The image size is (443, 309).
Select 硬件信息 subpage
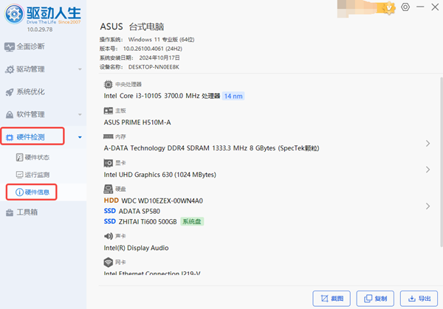click(37, 192)
